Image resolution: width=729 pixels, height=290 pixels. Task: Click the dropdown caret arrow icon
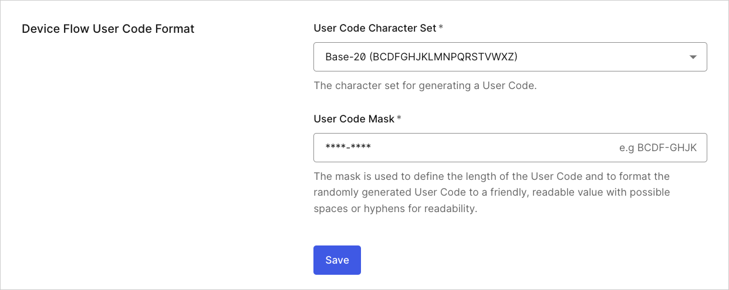tap(693, 57)
